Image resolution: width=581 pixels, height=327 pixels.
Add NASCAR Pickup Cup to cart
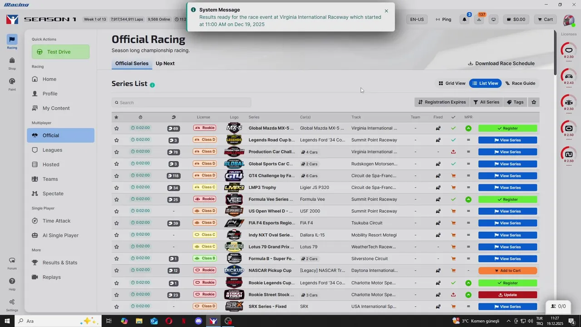pos(507,271)
